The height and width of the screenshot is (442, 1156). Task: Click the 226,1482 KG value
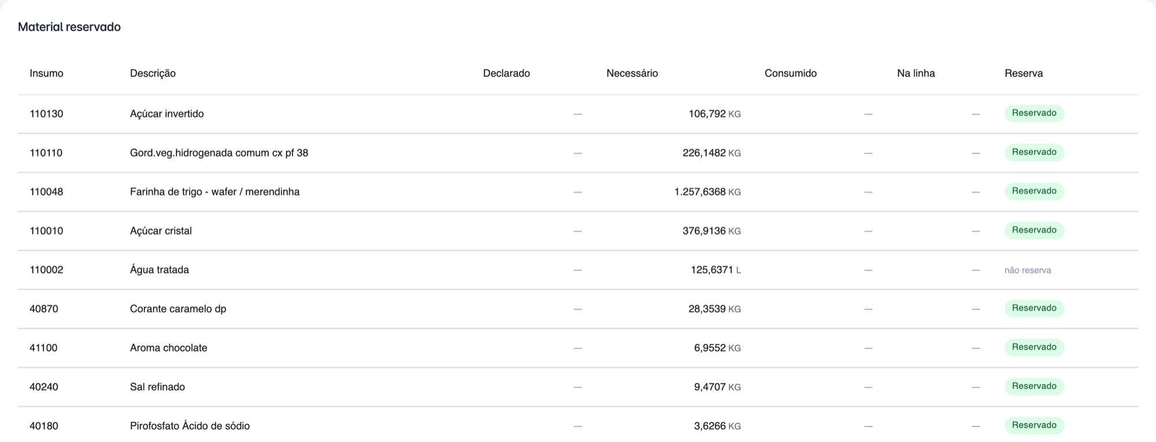(x=712, y=153)
